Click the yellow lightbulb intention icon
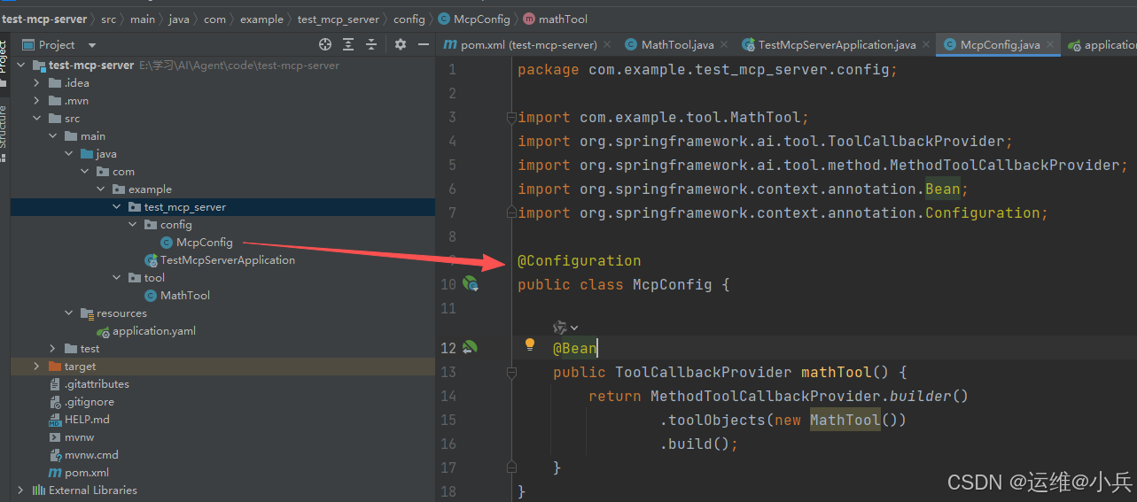The height and width of the screenshot is (502, 1137). click(x=530, y=344)
